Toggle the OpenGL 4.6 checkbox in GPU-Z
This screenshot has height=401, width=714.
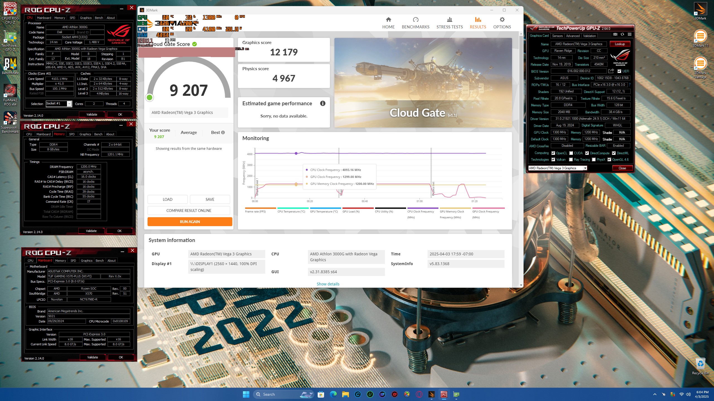tap(609, 160)
